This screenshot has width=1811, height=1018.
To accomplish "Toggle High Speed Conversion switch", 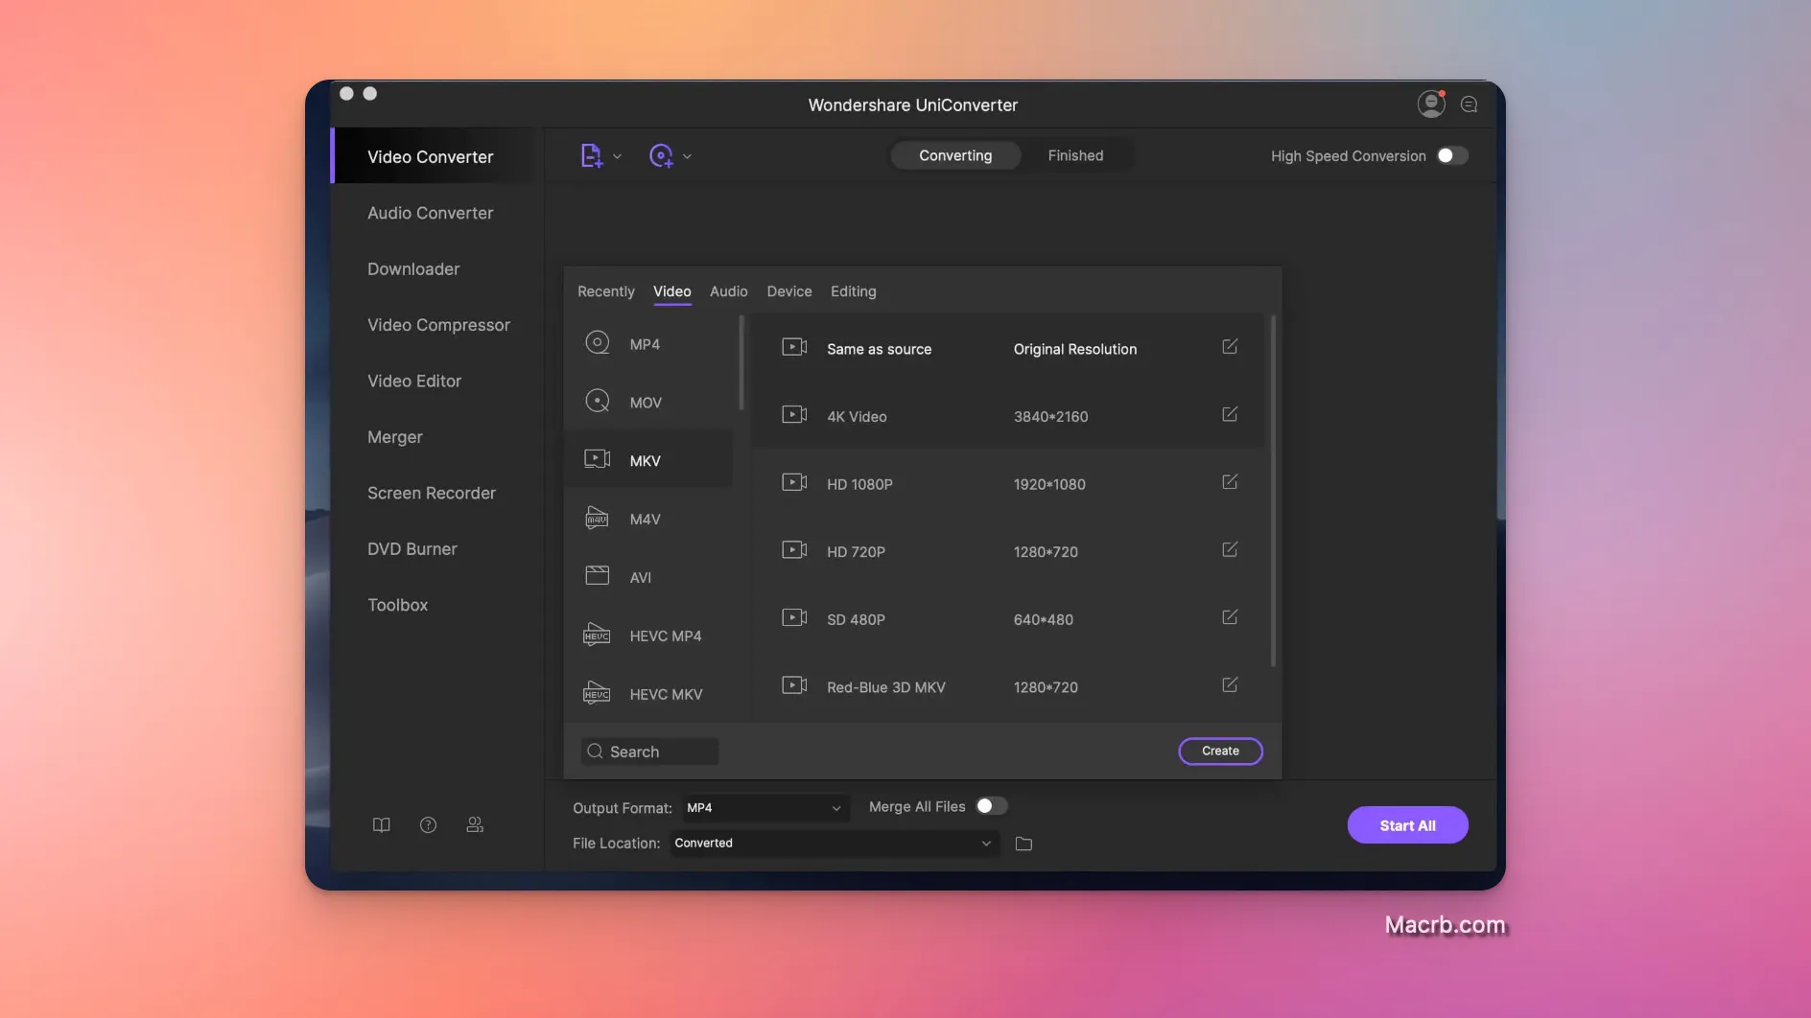I will (x=1452, y=155).
